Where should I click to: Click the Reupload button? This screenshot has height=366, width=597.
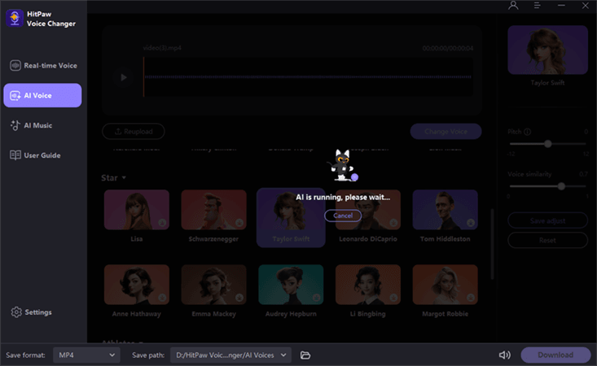click(x=134, y=132)
